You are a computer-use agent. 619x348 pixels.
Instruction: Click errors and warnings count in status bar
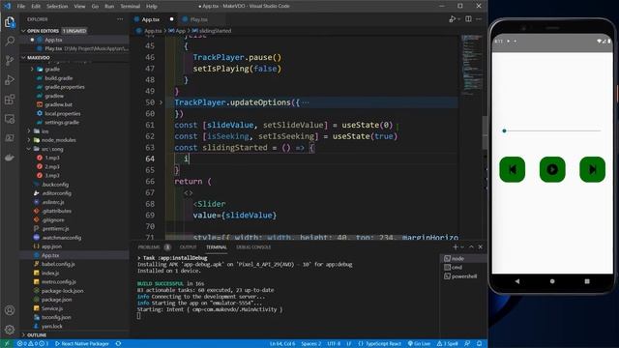pyautogui.click(x=32, y=344)
